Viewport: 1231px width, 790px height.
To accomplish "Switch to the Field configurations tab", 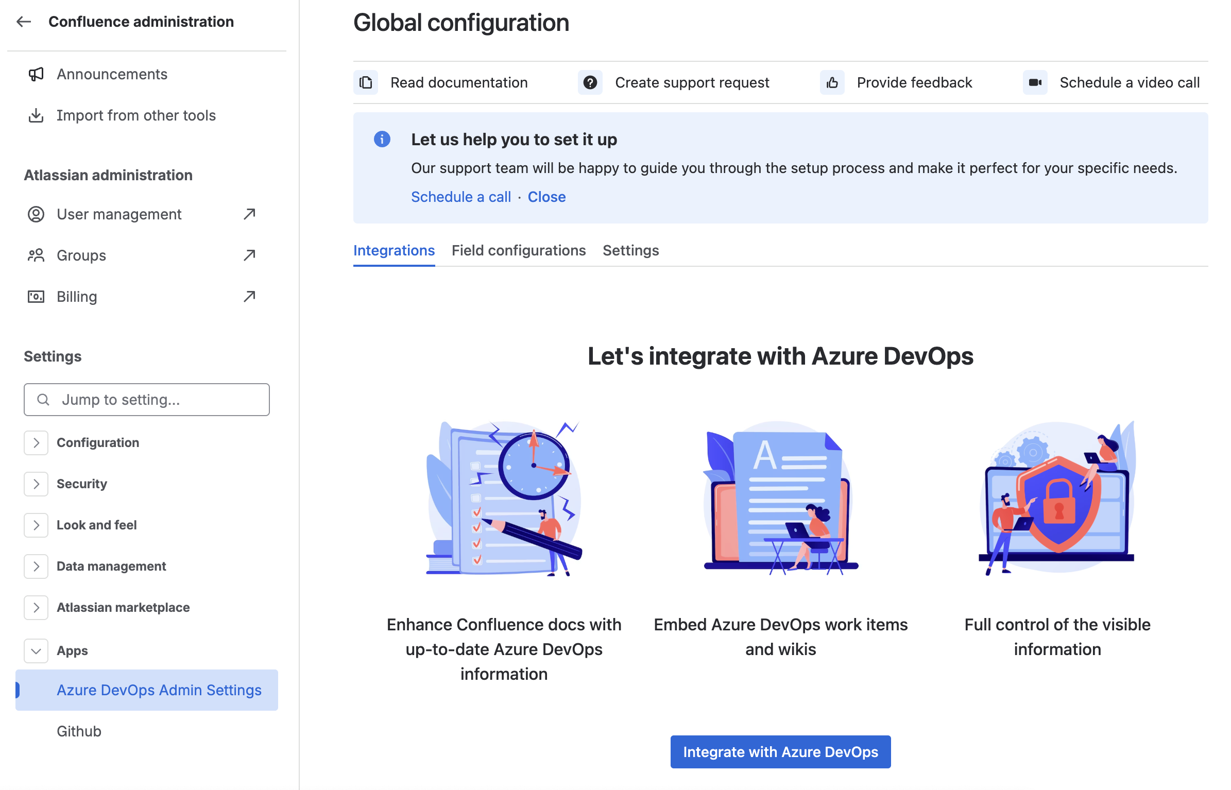I will [x=519, y=250].
